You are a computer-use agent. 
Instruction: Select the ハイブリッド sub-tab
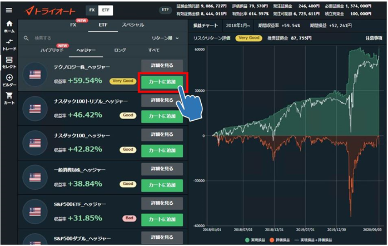[x=52, y=50]
